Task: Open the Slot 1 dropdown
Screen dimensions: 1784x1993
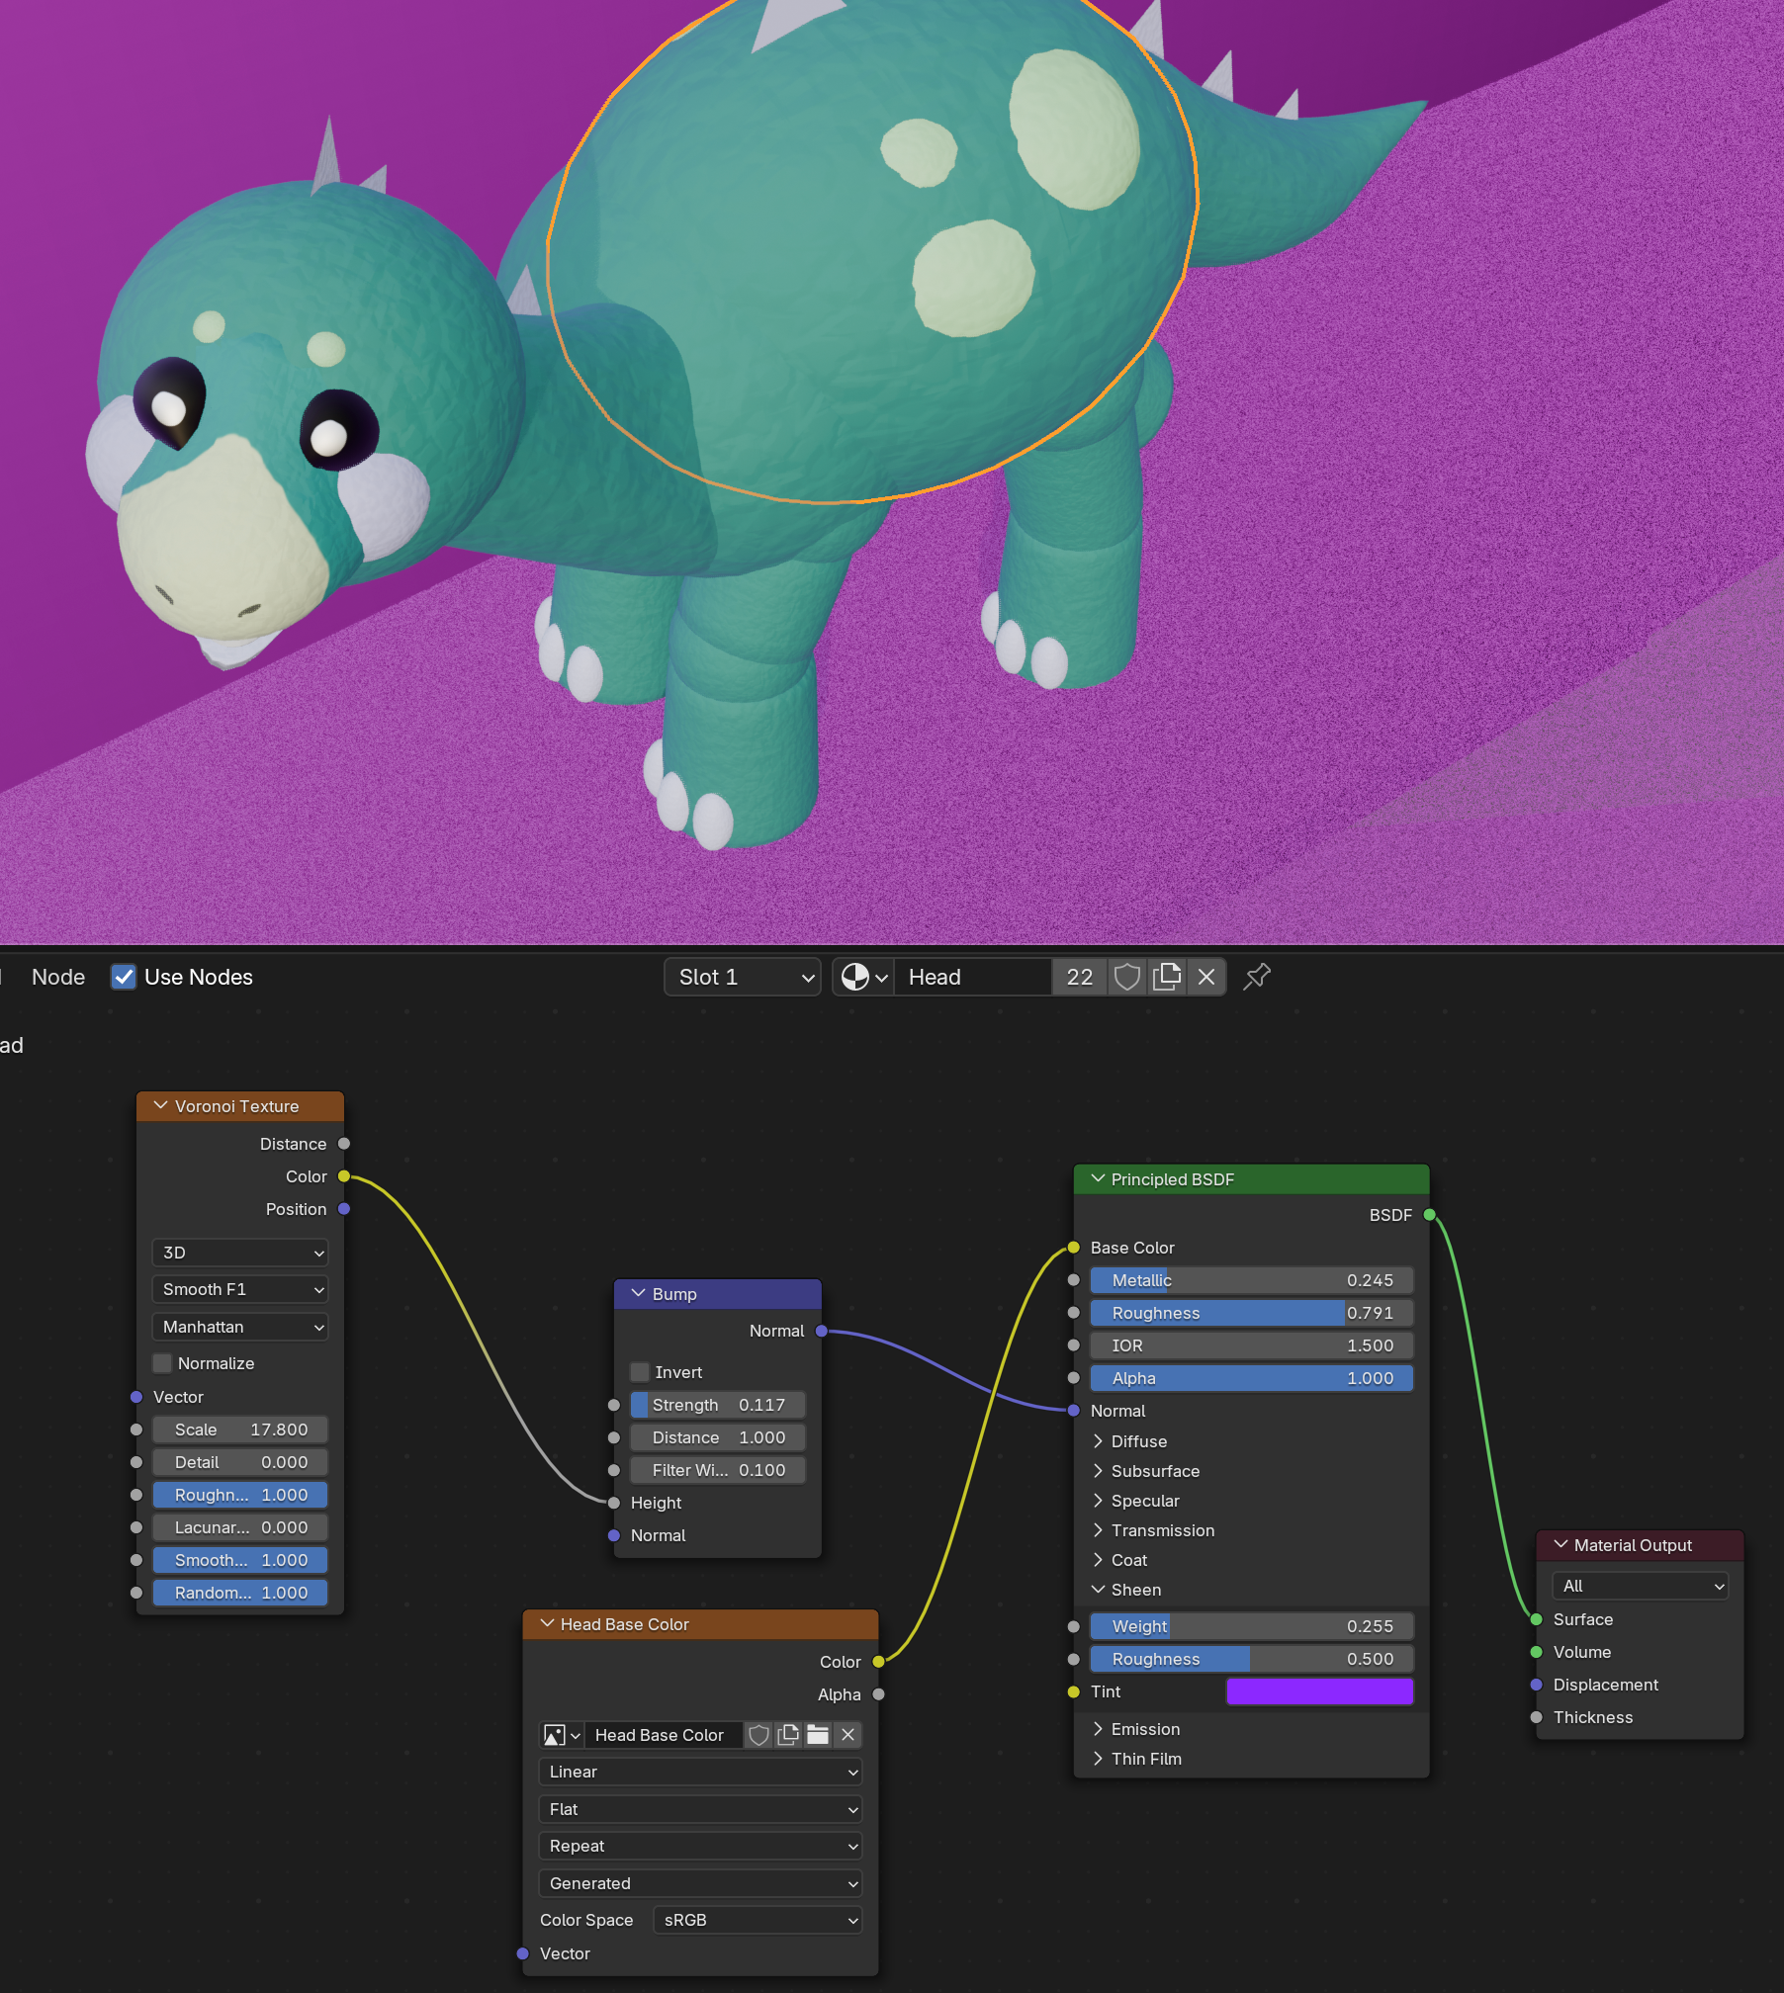Action: (x=742, y=977)
